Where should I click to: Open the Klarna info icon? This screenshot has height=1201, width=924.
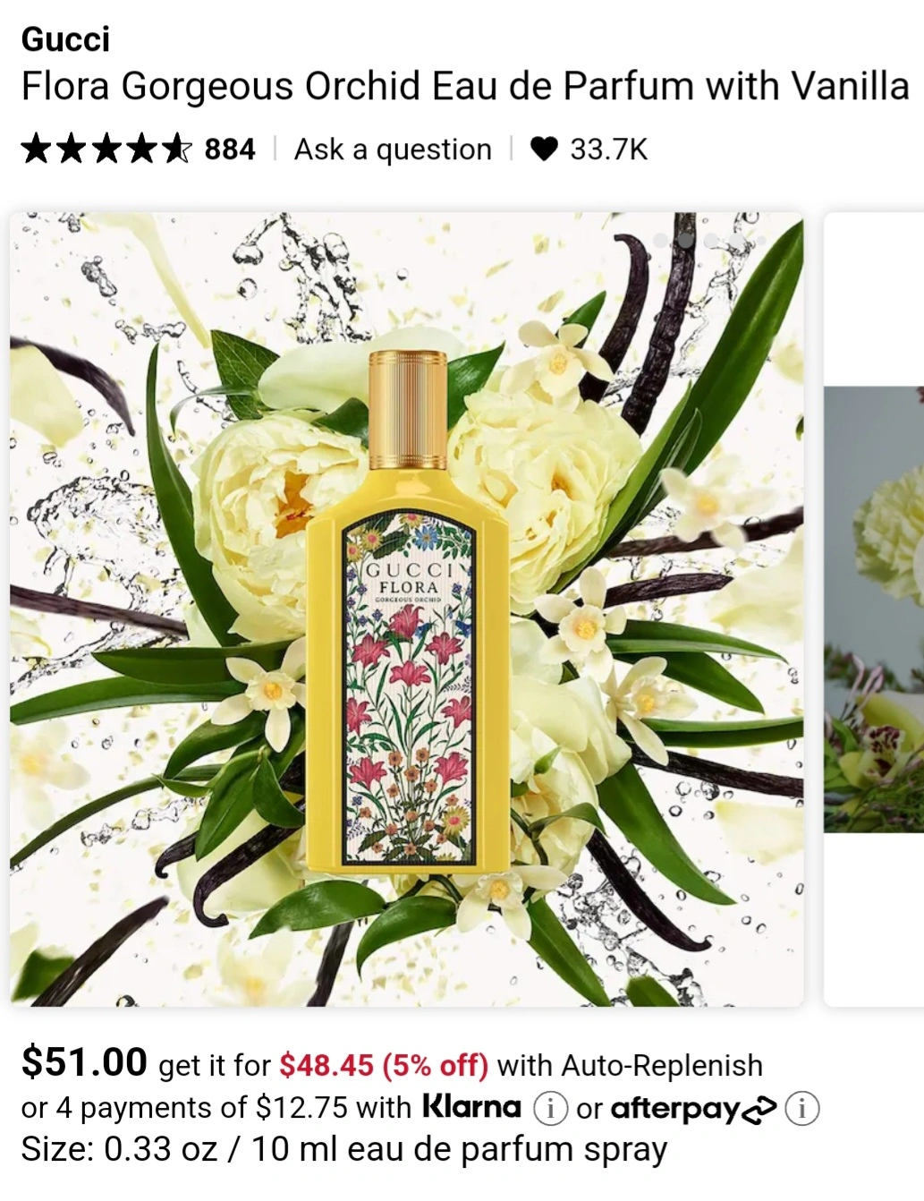550,1110
